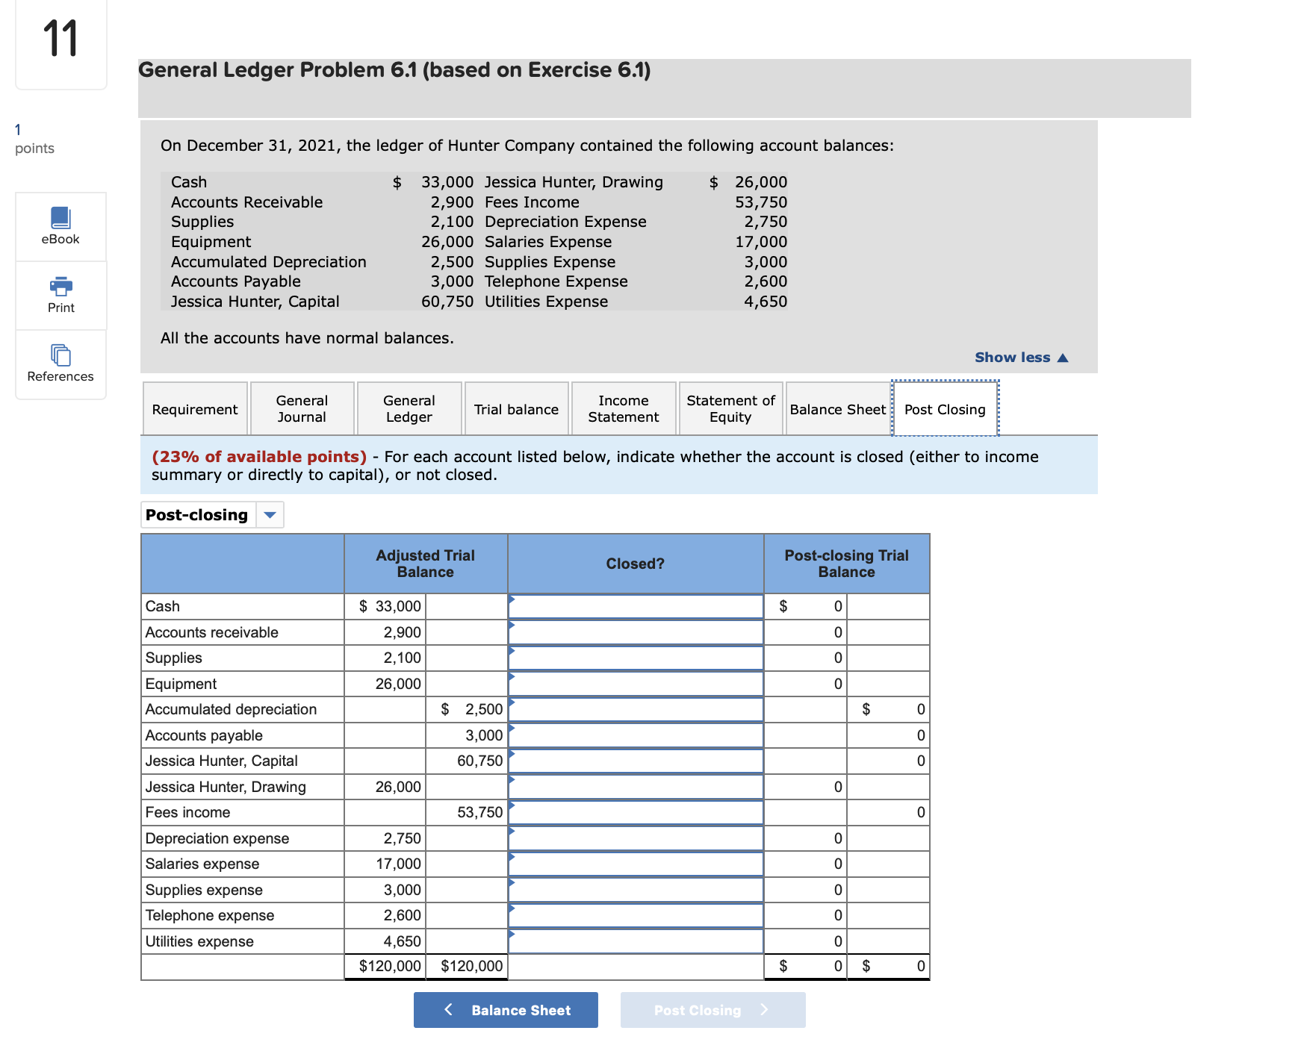Select the Trial balance tab
Image resolution: width=1307 pixels, height=1060 pixels.
click(516, 408)
